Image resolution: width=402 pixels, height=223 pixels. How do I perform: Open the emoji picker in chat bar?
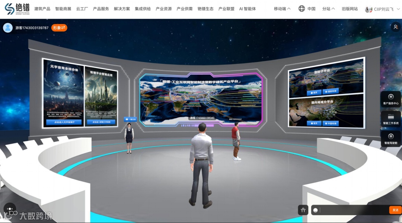click(316, 210)
